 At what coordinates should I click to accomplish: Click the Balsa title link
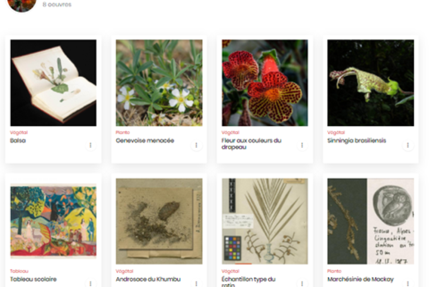point(18,141)
